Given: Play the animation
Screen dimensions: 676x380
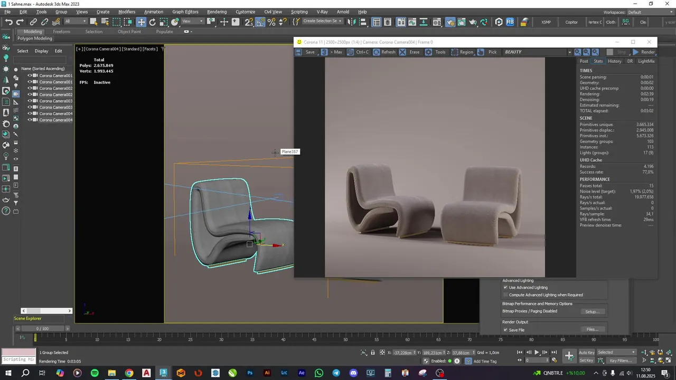Looking at the screenshot, I should click(x=537, y=352).
